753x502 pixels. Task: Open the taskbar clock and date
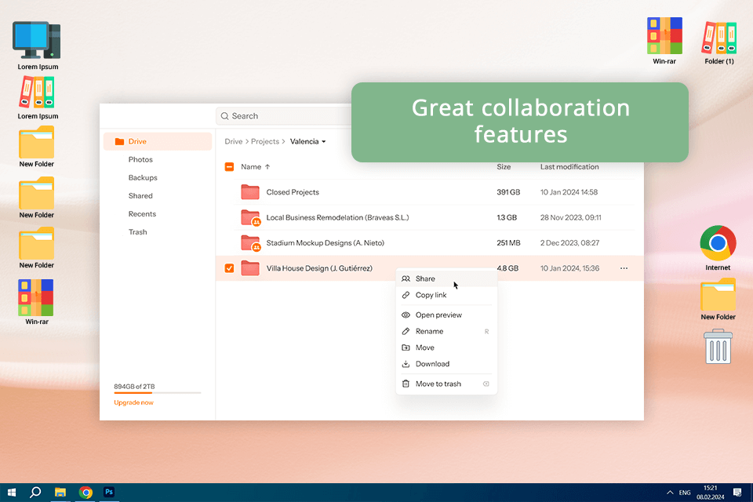pyautogui.click(x=711, y=493)
